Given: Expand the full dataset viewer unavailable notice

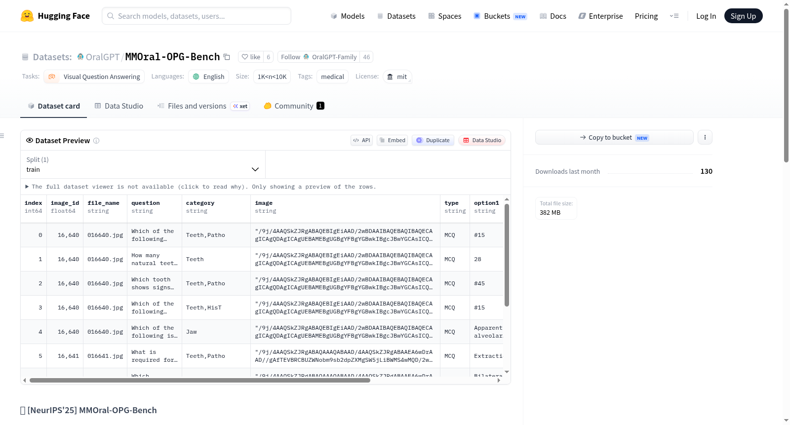Looking at the screenshot, I should click(201, 187).
